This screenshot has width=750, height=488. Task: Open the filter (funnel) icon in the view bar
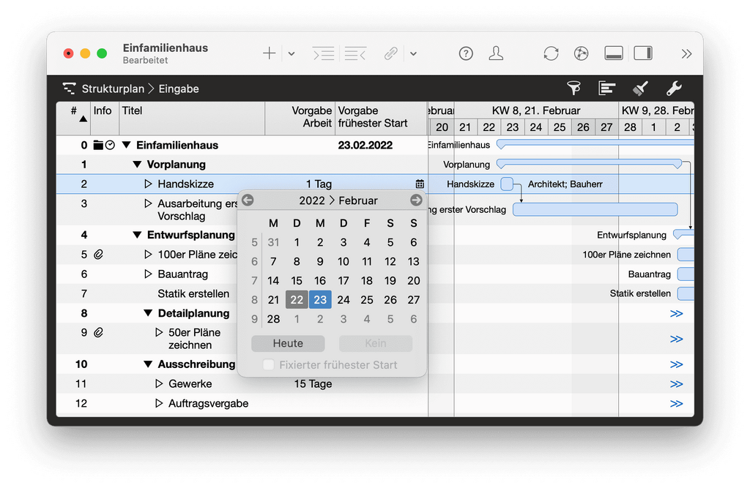click(574, 88)
